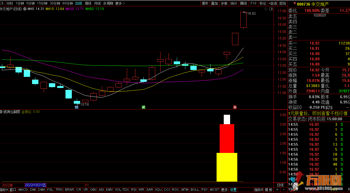350x193 pixels.
Task: Click the 钱满仓副图 indicator title
Action: pyautogui.click(x=12, y=112)
